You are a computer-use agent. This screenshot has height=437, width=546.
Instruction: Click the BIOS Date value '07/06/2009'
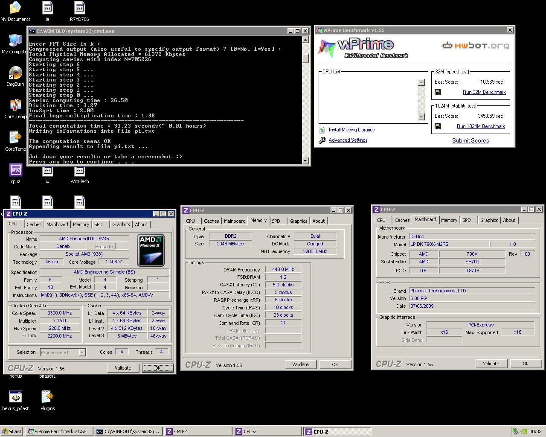click(472, 306)
